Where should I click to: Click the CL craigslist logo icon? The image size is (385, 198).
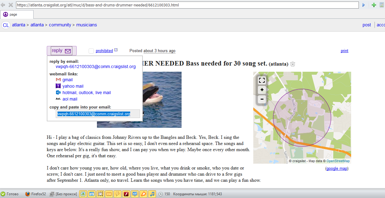pos(6,25)
